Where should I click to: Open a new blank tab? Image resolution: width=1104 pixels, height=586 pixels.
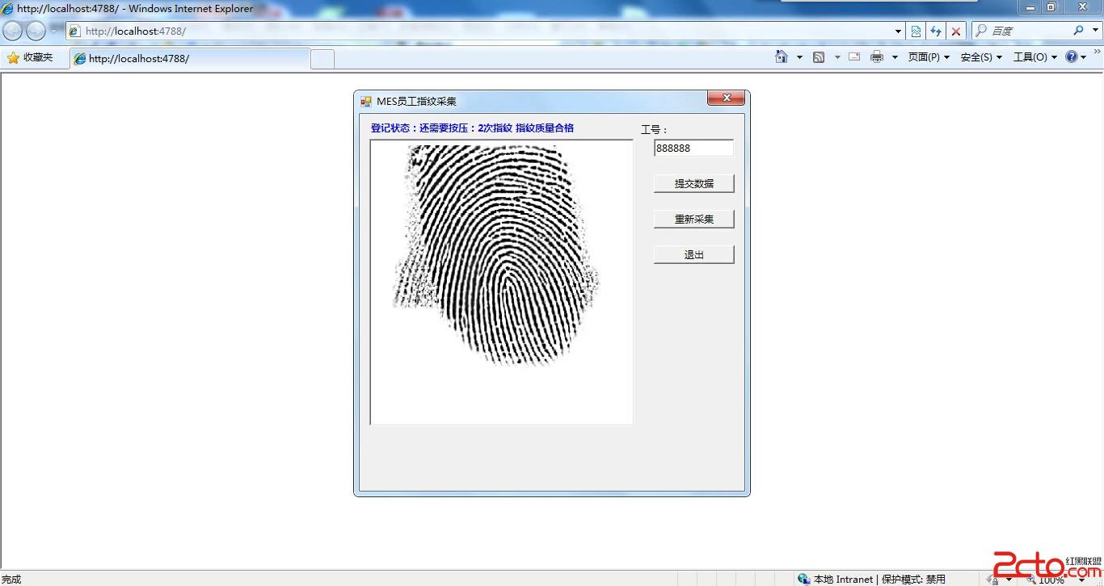pyautogui.click(x=322, y=59)
